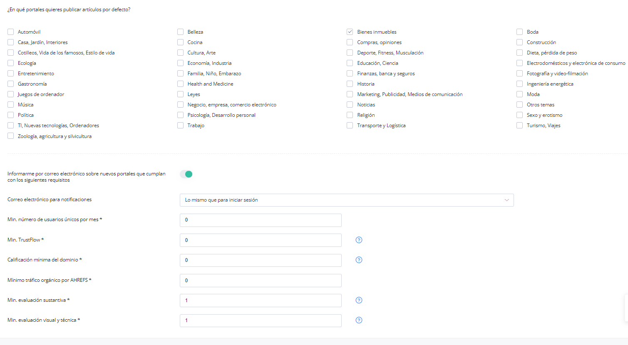Check Electrodomésticos y electrónica de consumo
628x345 pixels.
[520, 63]
